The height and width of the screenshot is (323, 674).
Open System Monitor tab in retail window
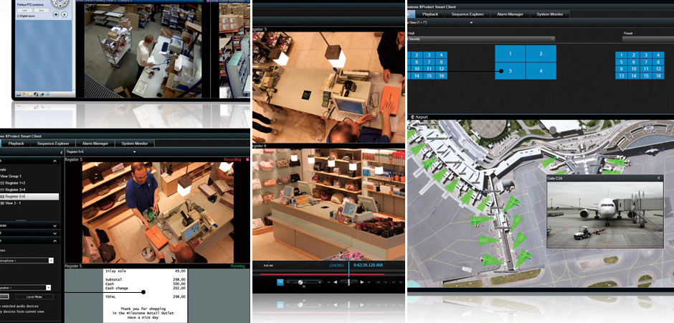(x=135, y=144)
